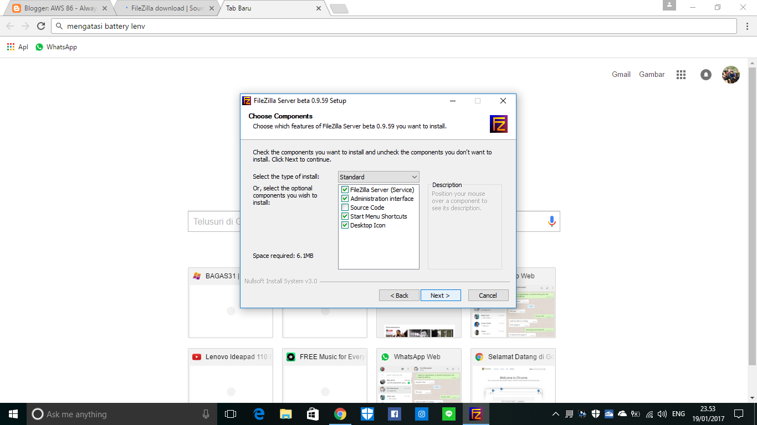
Task: Click the Cortana Ask me anything box
Action: [x=122, y=414]
